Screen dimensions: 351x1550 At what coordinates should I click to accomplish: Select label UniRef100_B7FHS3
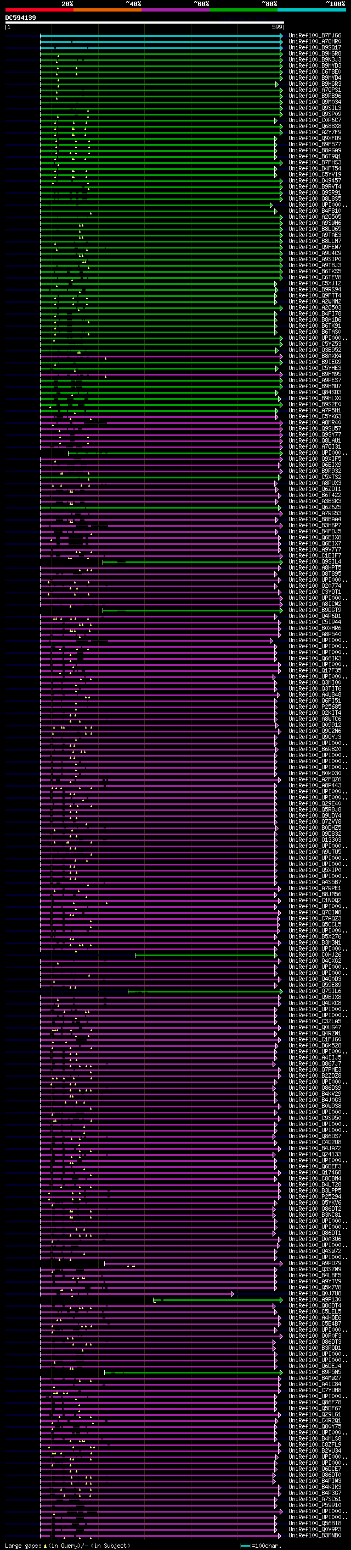click(x=314, y=162)
